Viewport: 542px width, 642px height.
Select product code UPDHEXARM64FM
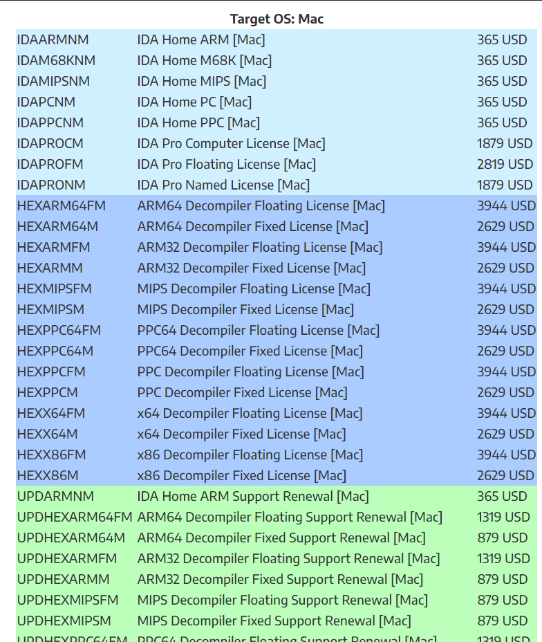pos(75,517)
